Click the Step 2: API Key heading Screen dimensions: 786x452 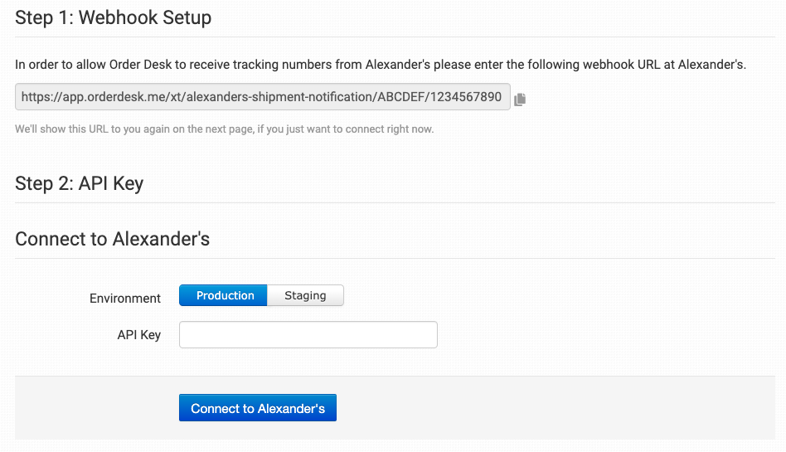(x=79, y=183)
